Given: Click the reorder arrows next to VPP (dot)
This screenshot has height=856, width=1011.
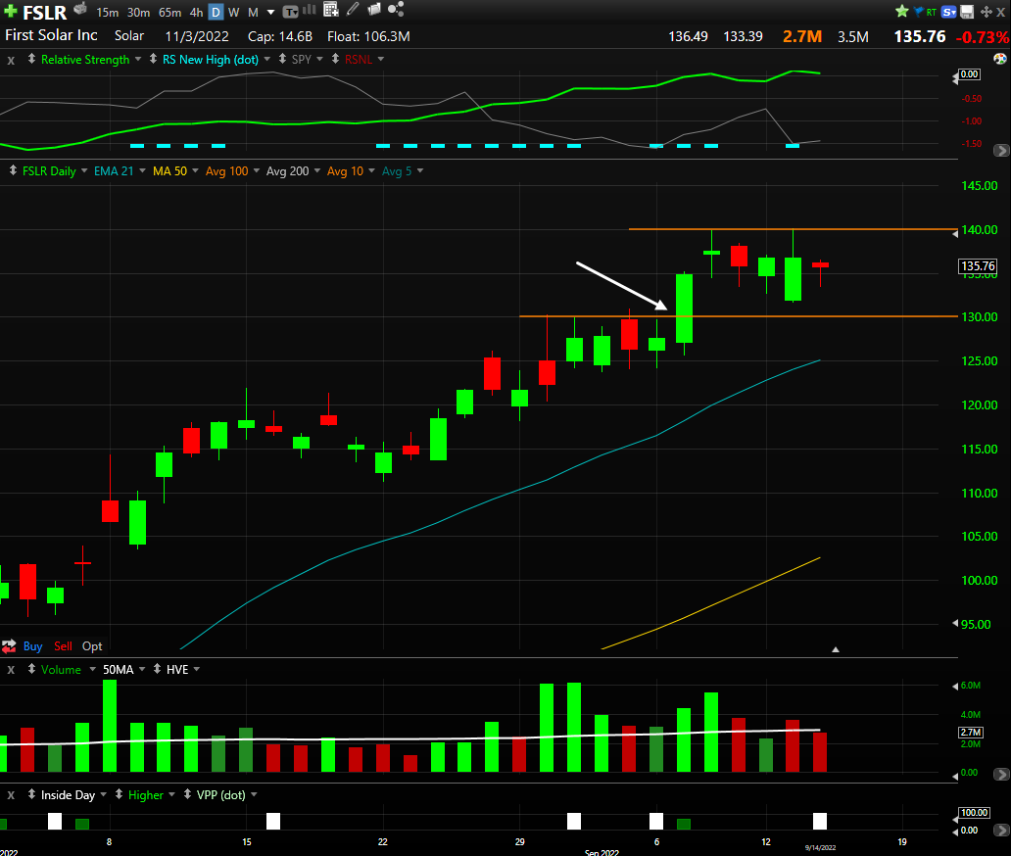Looking at the screenshot, I should coord(187,794).
